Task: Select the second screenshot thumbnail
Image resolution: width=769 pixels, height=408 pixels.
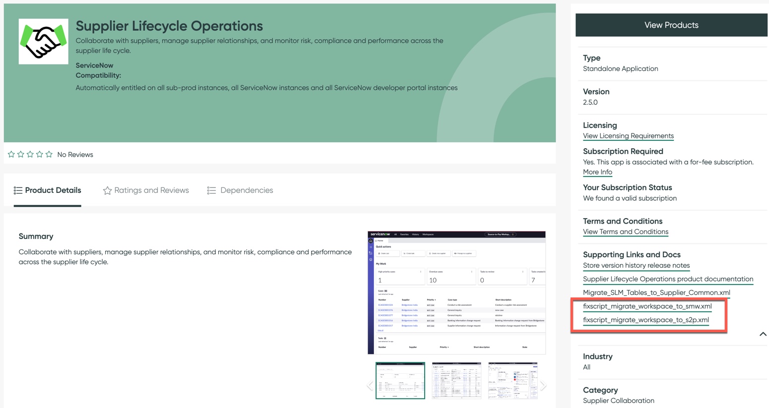Action: pos(456,380)
